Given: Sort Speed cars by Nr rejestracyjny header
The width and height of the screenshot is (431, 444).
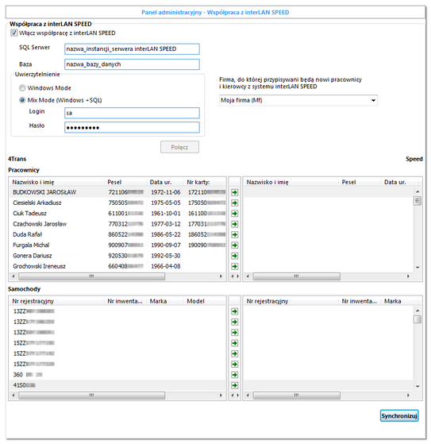Looking at the screenshot, I should 291,301.
